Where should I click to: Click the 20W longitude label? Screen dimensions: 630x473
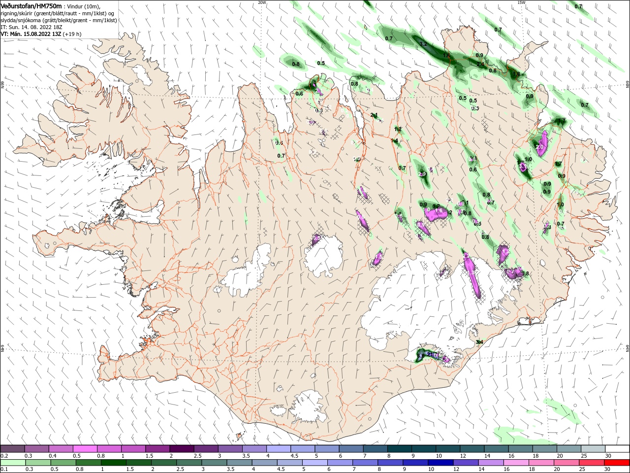click(262, 2)
